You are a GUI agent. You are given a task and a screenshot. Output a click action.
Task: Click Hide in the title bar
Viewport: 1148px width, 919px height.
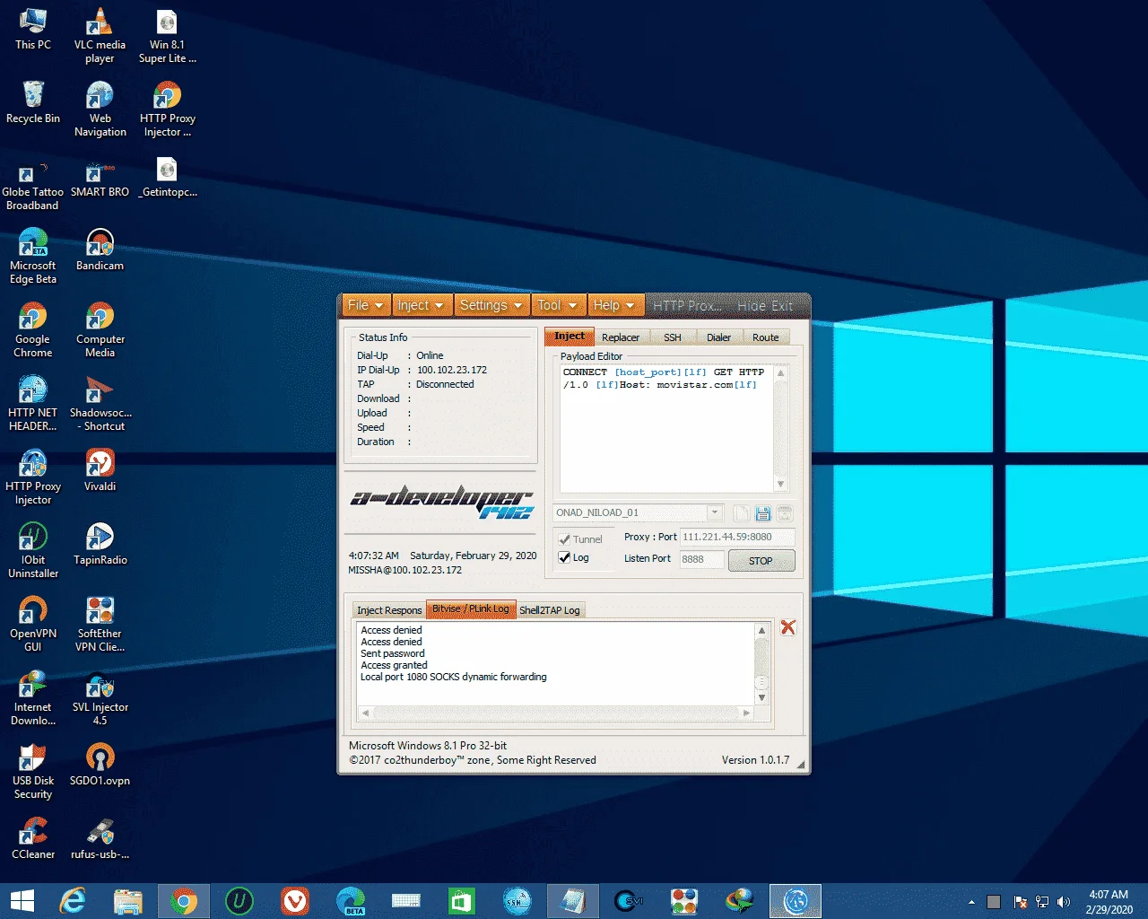[752, 306]
